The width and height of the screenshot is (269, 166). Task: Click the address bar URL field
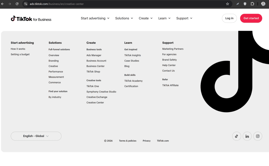[x=127, y=4]
